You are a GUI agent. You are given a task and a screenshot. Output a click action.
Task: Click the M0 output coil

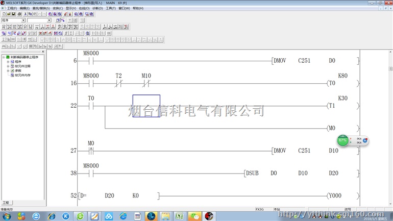tap(342, 128)
